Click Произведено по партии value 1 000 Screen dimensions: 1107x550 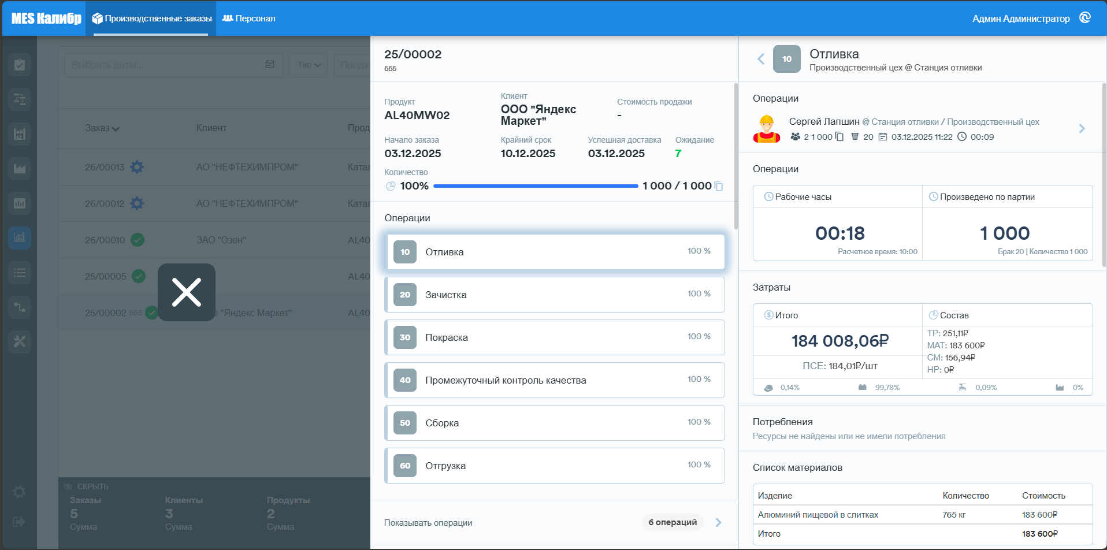pyautogui.click(x=1005, y=233)
